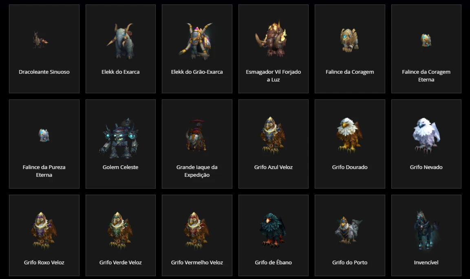Choose the Esmagador Vil Forjado a Luz mount
Screen dimensions: 470x279
click(x=274, y=49)
